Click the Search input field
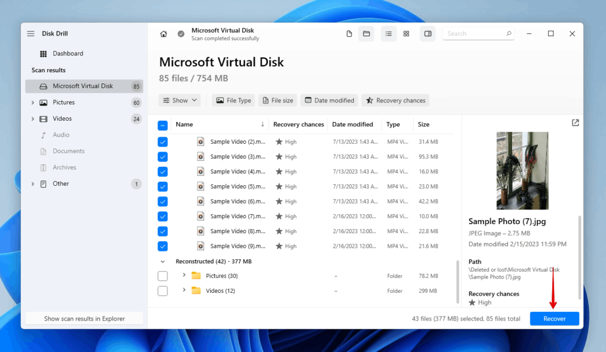606x352 pixels. [x=476, y=33]
